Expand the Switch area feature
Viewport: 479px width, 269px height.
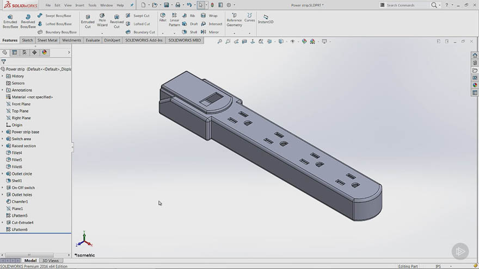[x=2, y=139]
